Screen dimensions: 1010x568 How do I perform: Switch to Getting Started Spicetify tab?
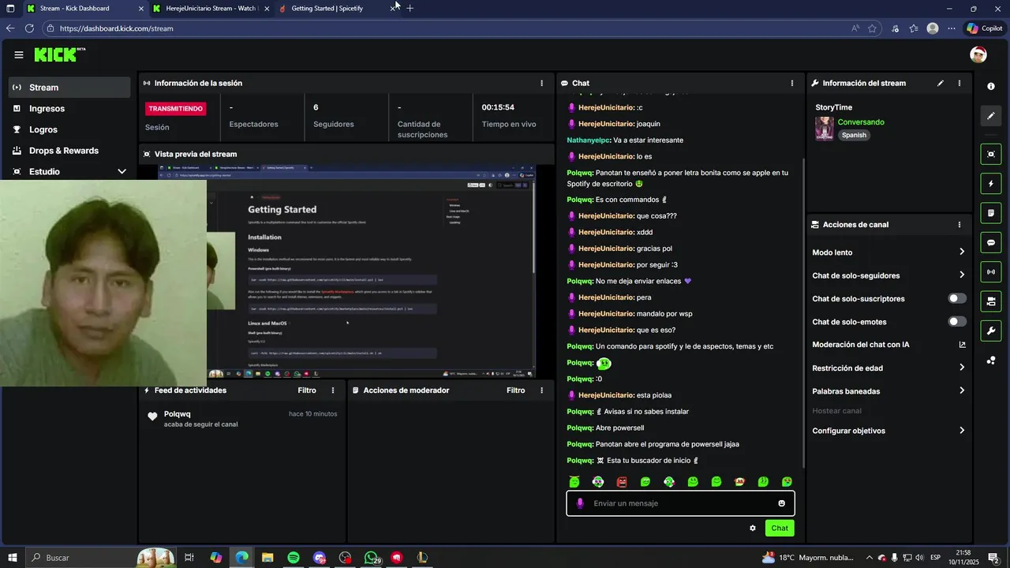[x=338, y=9]
